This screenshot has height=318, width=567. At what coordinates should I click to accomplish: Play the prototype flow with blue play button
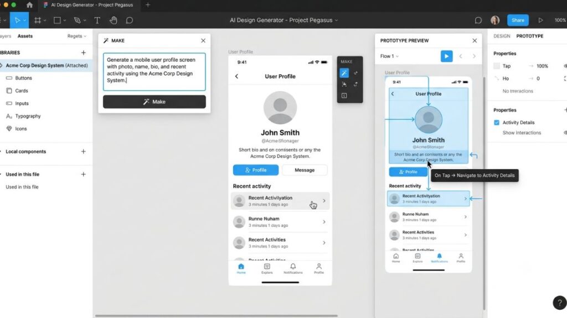click(x=447, y=56)
